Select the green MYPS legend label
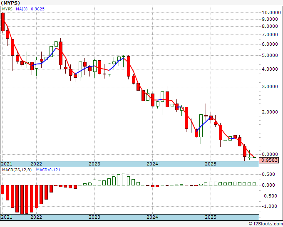The height and width of the screenshot is (227, 283). 7,9
